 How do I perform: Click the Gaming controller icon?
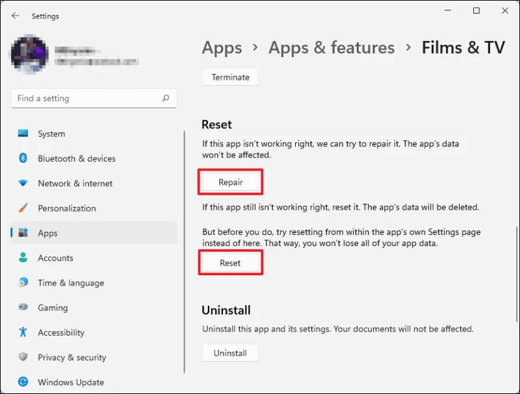tap(23, 308)
